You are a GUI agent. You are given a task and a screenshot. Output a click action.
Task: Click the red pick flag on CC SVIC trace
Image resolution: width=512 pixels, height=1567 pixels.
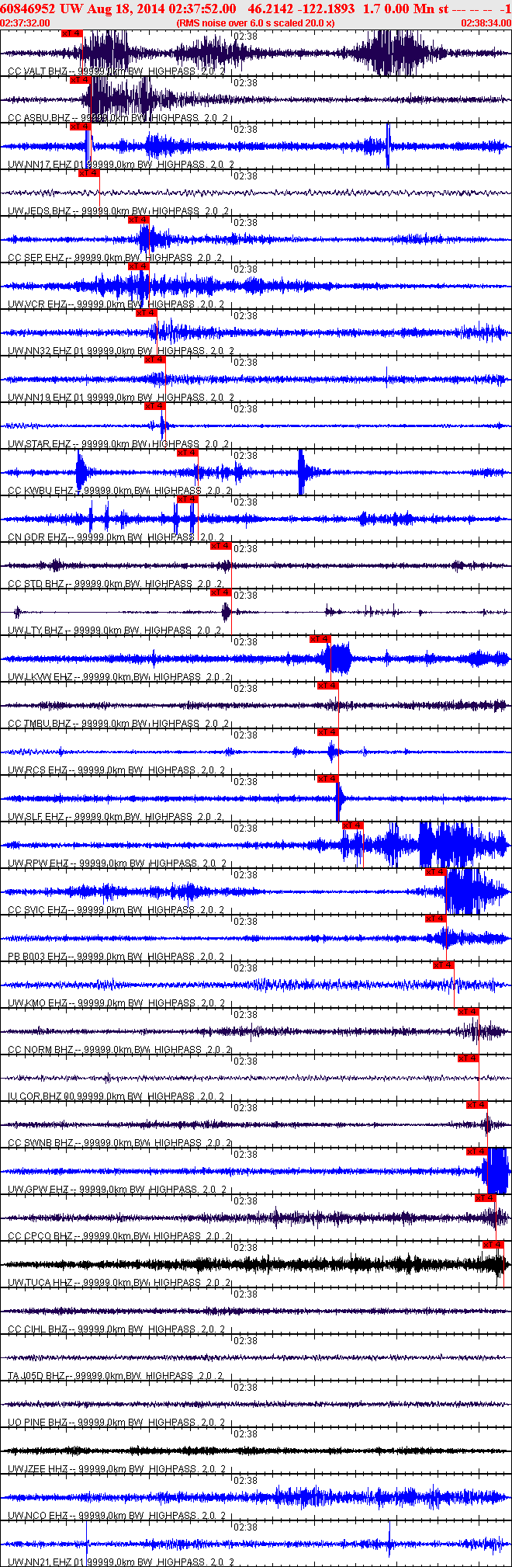pos(436,872)
